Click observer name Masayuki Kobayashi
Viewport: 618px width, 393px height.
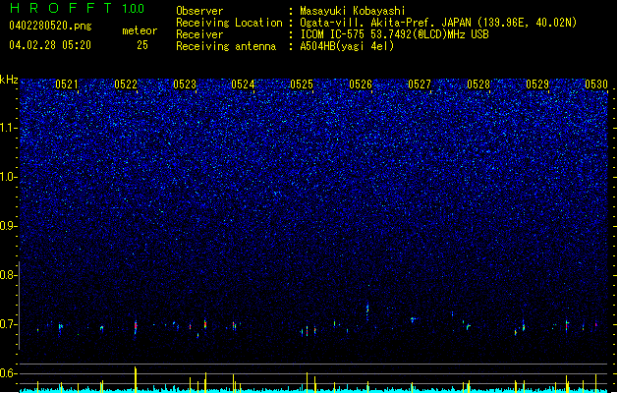coord(353,11)
